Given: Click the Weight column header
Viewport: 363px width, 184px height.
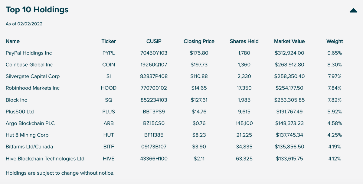Looking at the screenshot, I should coord(335,41).
